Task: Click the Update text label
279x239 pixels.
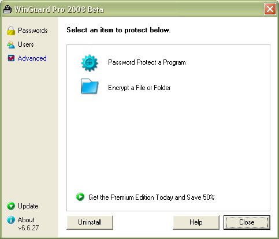Action: pyautogui.click(x=28, y=206)
